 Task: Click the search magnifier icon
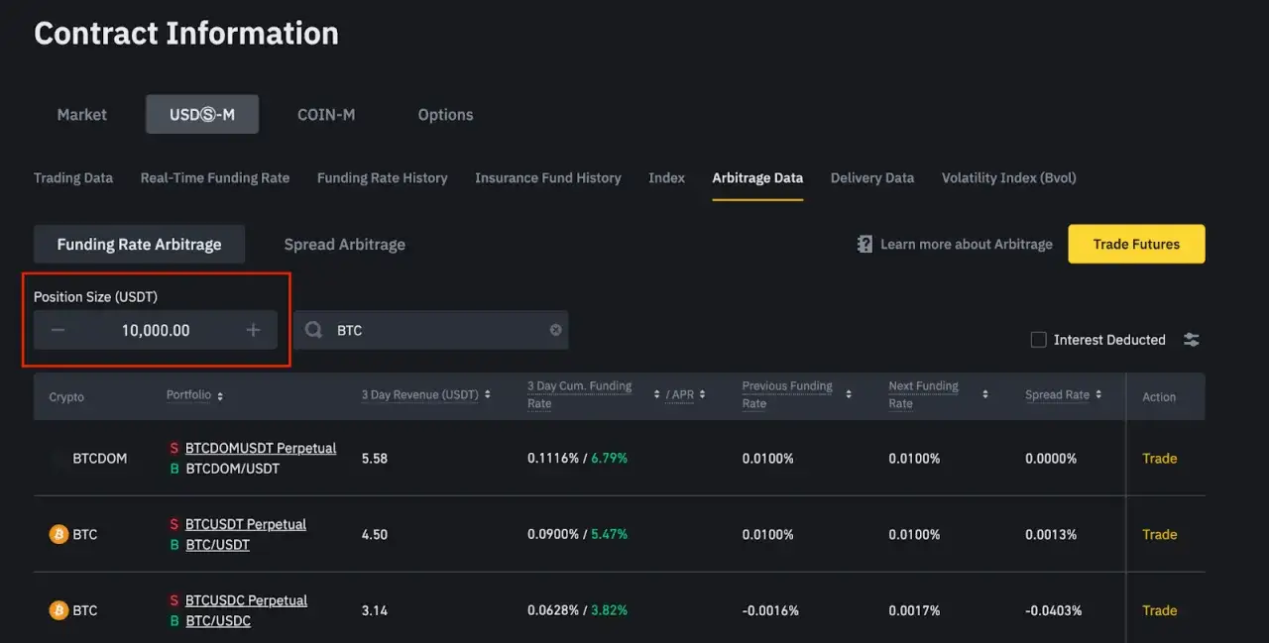[x=312, y=330]
